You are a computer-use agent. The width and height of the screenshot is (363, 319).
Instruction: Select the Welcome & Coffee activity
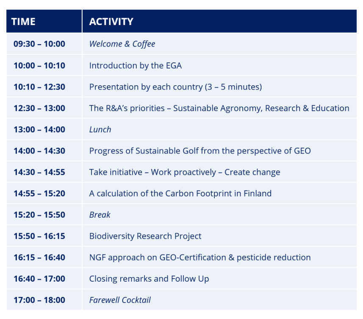(x=122, y=44)
